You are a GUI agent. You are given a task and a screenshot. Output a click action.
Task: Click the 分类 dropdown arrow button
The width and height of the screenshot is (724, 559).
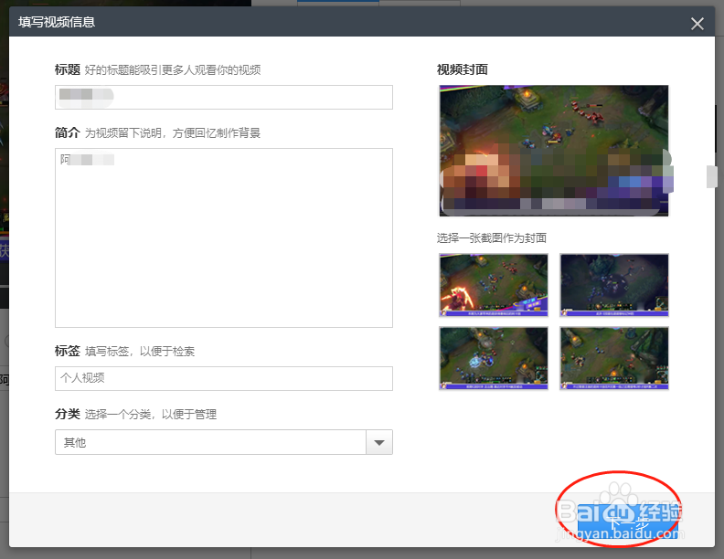coord(379,442)
